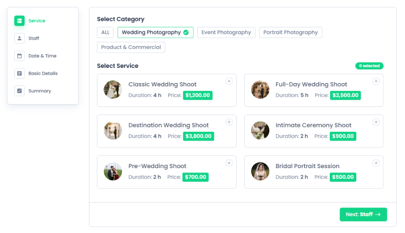Click the Pre-Wedding Shoot title
The image size is (405, 233).
click(157, 166)
